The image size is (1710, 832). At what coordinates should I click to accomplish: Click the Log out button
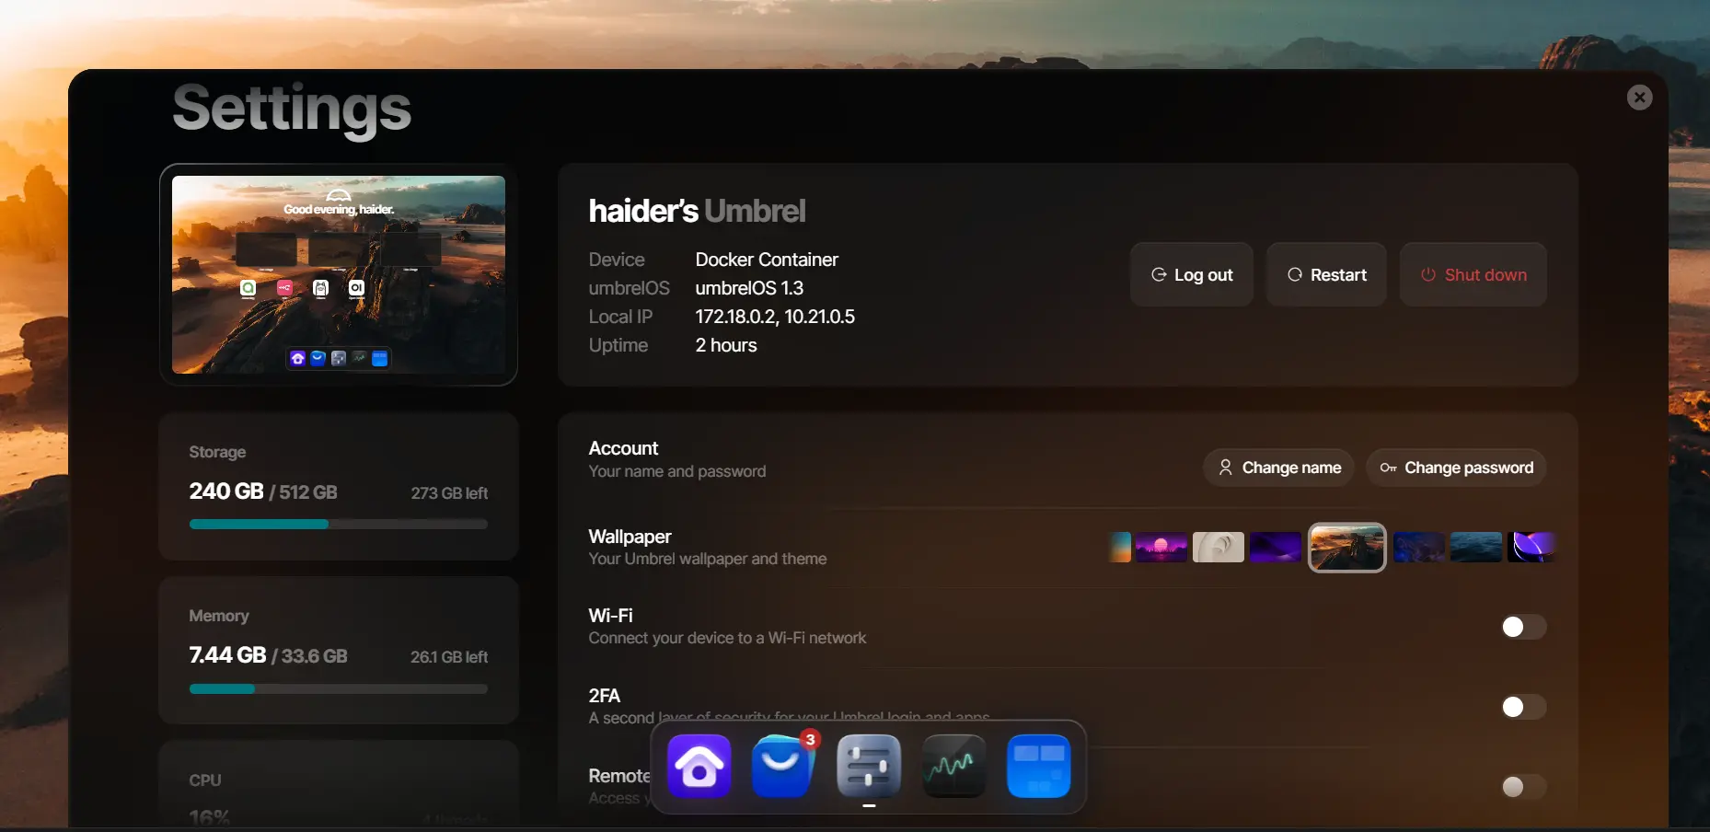[x=1192, y=274]
